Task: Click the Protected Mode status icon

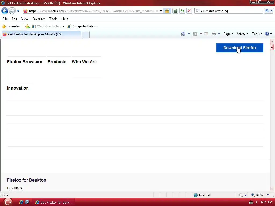Action: (241, 195)
